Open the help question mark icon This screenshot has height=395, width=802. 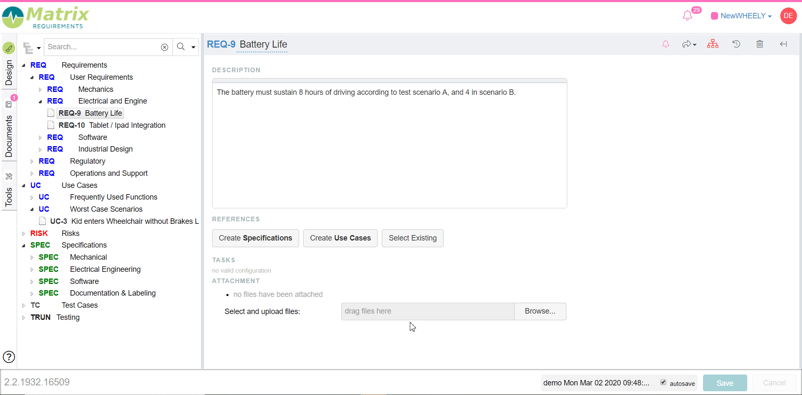[x=9, y=357]
